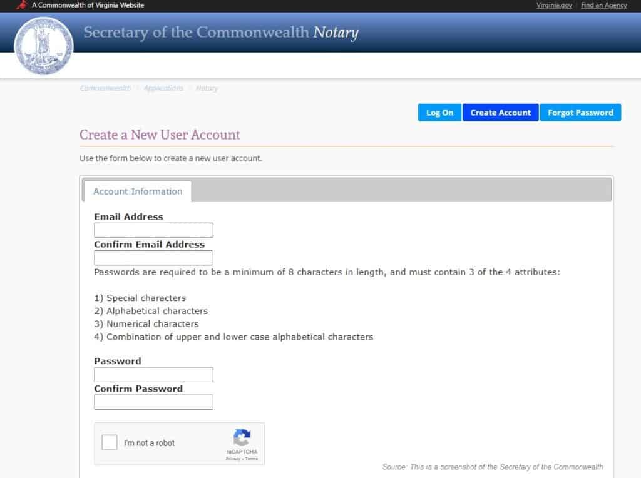Screen dimensions: 641x478
Task: Open the reCAPTCHA Privacy link
Action: coord(233,459)
